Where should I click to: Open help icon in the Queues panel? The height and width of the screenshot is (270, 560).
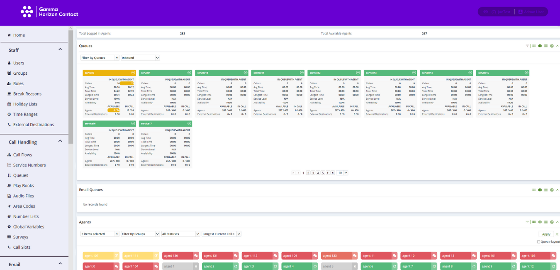click(552, 46)
